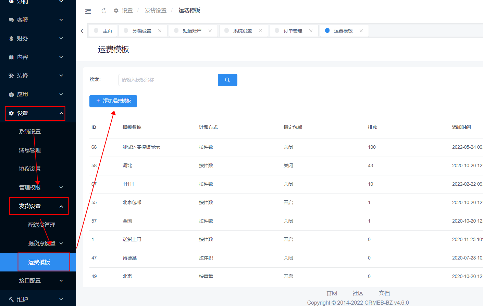Expand the 提货点设置 submenu chevron
Viewport: 483px width, 306px height.
(61, 243)
